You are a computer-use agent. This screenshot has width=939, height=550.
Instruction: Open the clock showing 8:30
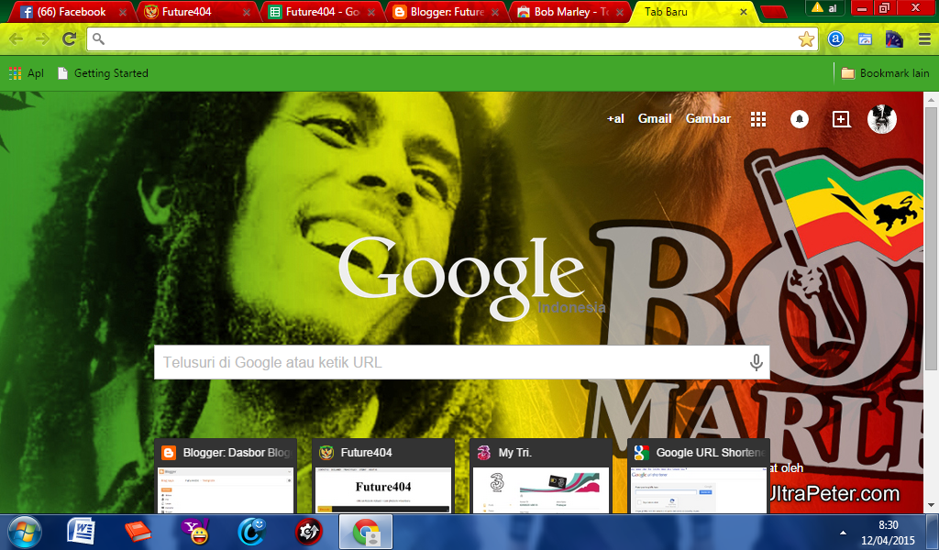888,532
